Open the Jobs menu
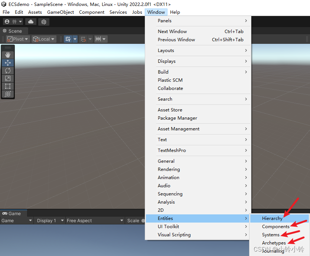310x256 pixels. pos(137,12)
